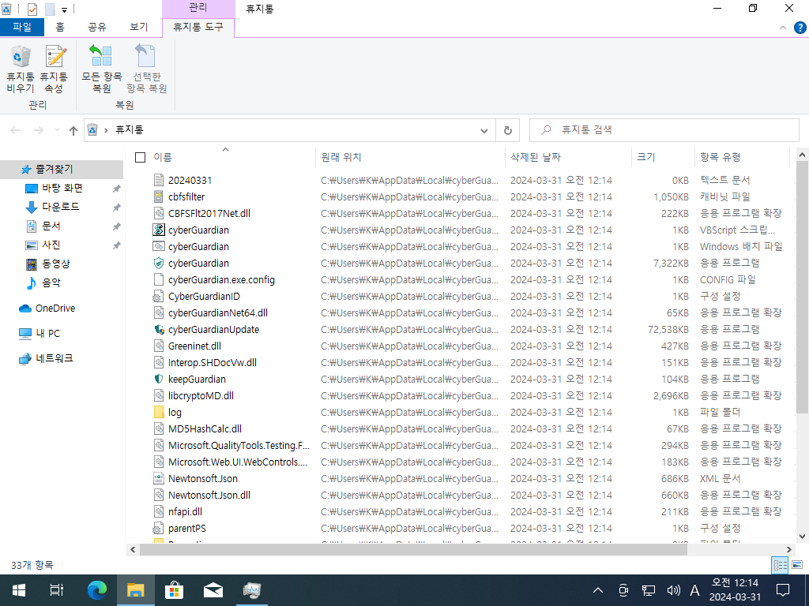Image resolution: width=809 pixels, height=606 pixels.
Task: Click the 휴지통 검색 search box
Action: (x=664, y=130)
